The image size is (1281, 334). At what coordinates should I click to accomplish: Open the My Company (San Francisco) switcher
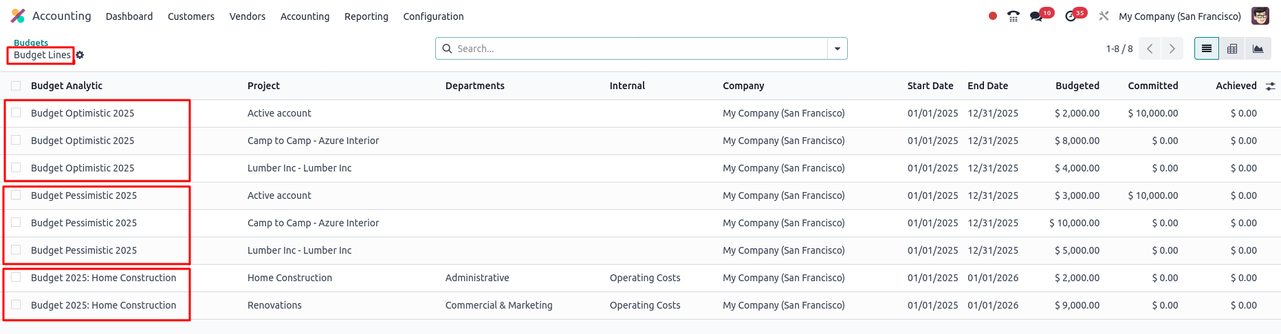(1180, 16)
